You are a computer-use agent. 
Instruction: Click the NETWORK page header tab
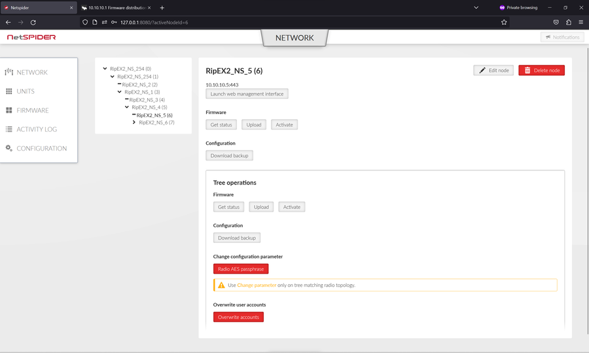(294, 38)
